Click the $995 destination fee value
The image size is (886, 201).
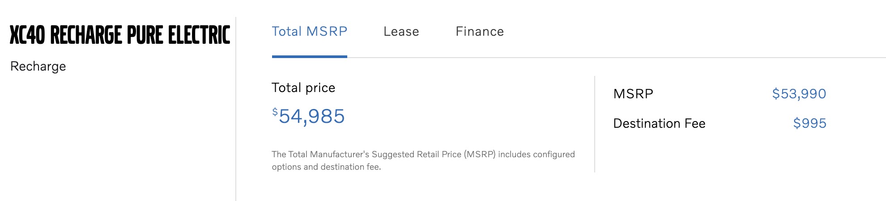pyautogui.click(x=809, y=123)
